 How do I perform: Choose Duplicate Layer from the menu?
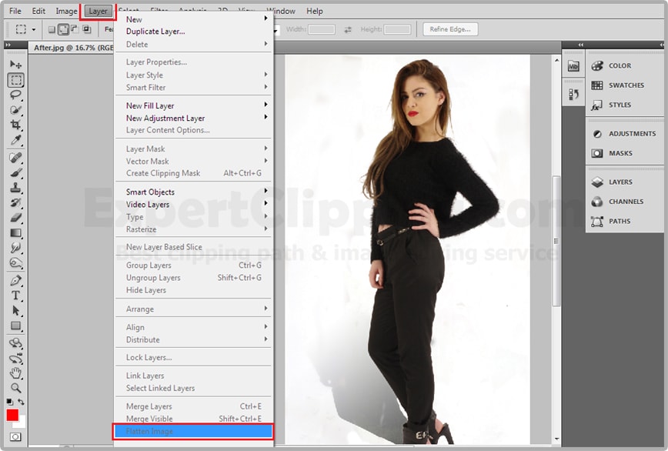pos(155,32)
